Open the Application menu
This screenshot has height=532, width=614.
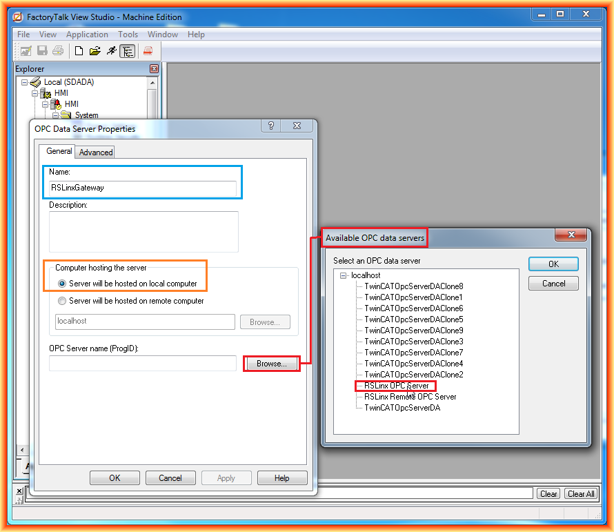point(87,35)
